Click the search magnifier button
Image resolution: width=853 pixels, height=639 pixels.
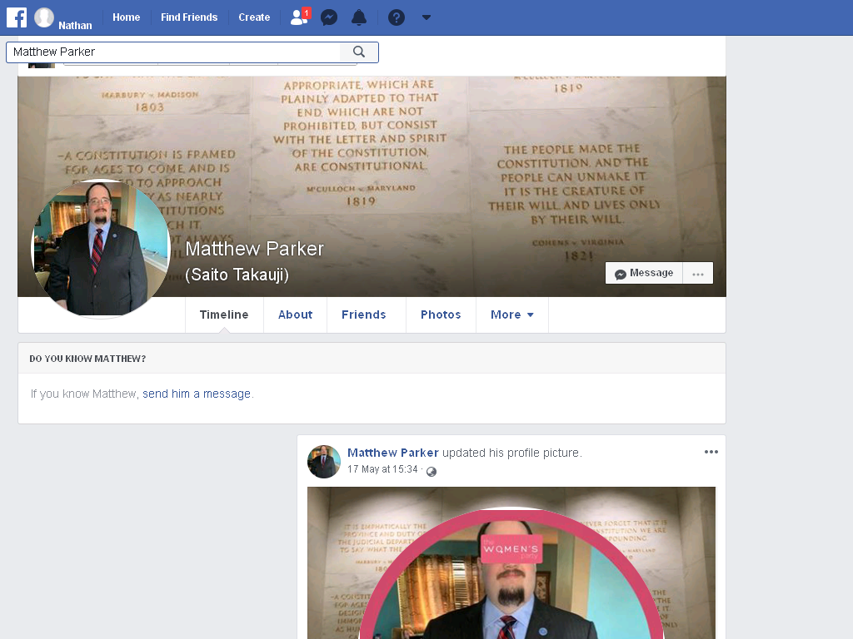coord(359,52)
